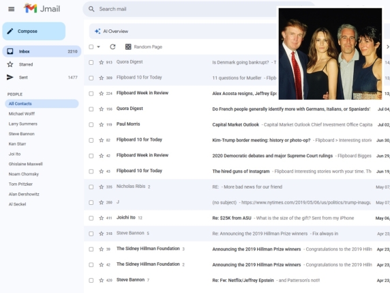Screen dimensions: 390x293
Task: Open Noam Chomsky contact
Action: [x=24, y=174]
